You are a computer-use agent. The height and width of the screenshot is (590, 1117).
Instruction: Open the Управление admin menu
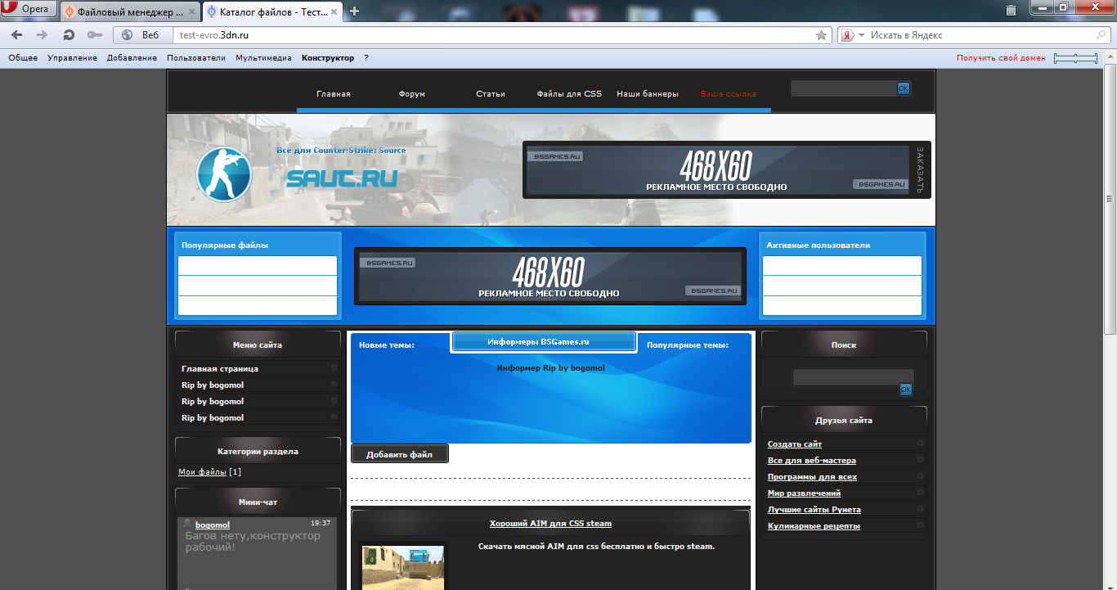[72, 58]
